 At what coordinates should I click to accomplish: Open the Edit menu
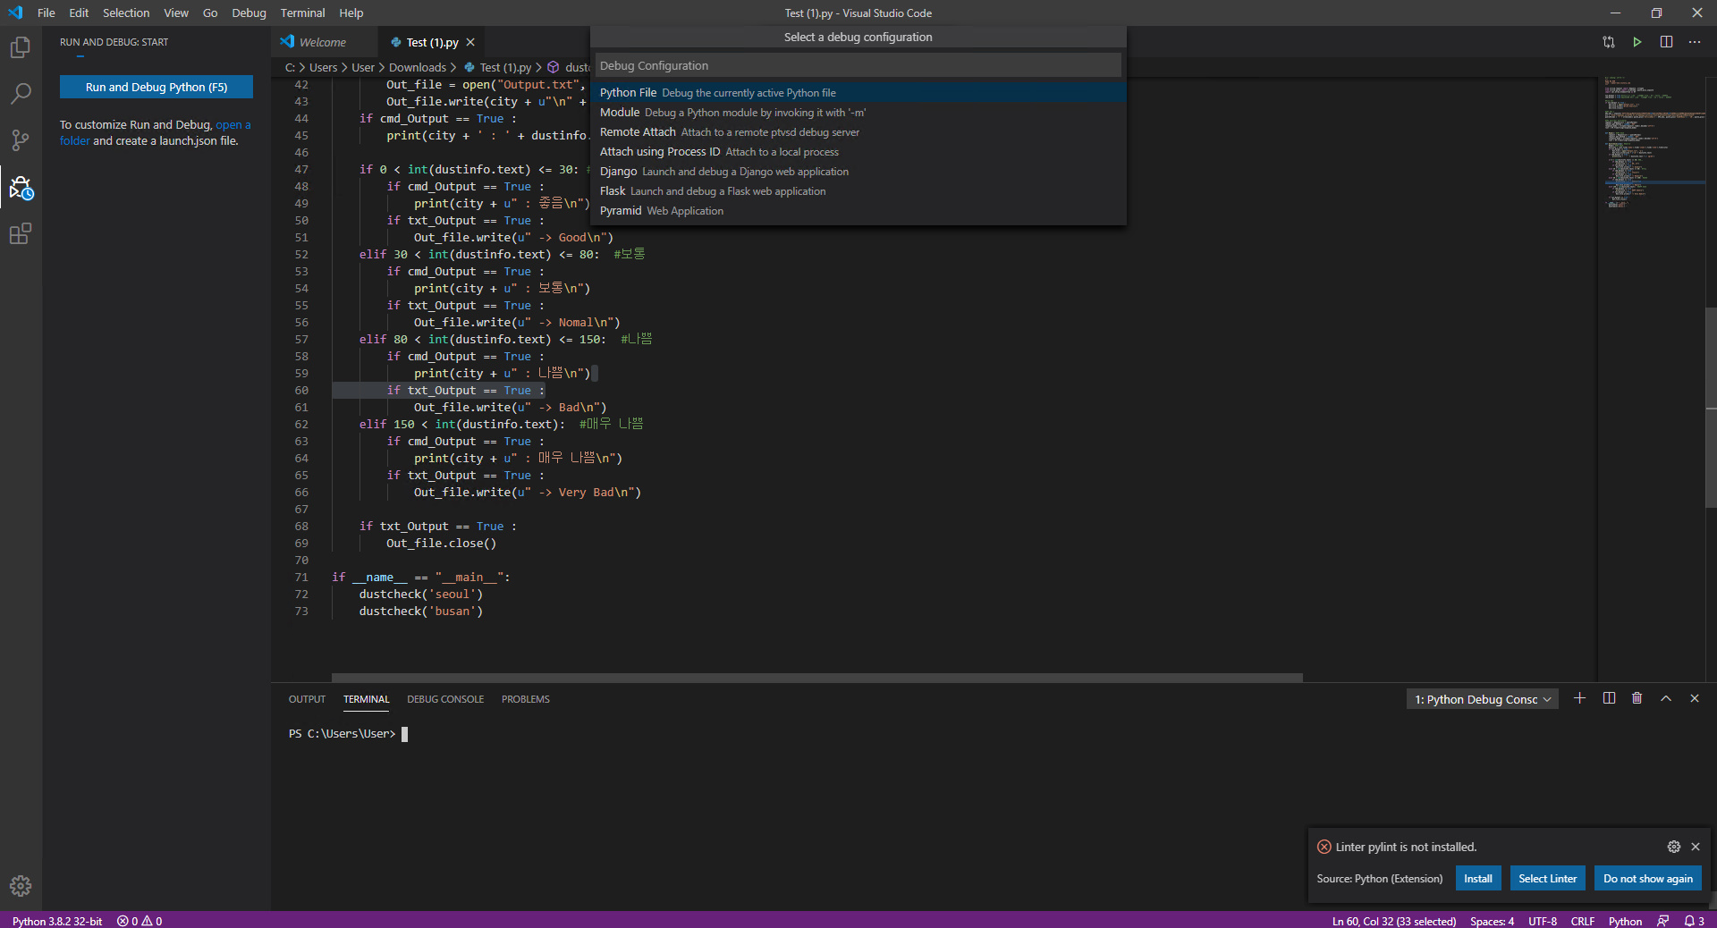79,13
